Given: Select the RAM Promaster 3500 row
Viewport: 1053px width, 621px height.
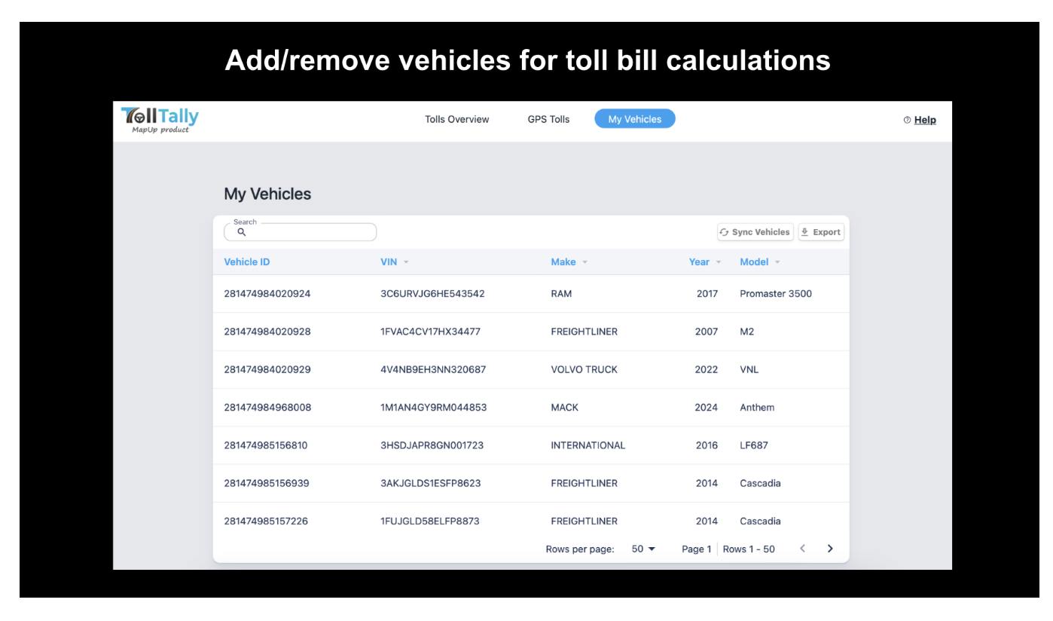Looking at the screenshot, I should pyautogui.click(x=530, y=294).
